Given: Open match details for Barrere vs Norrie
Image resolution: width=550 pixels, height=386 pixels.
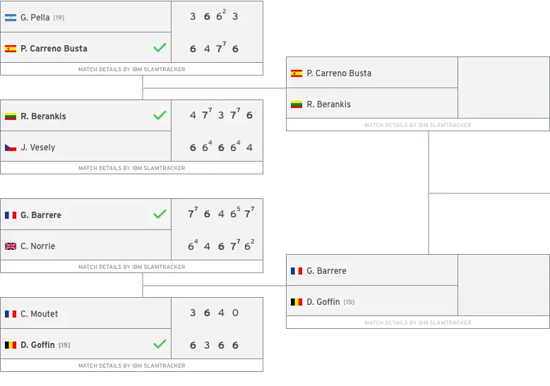Looking at the screenshot, I should tap(131, 267).
